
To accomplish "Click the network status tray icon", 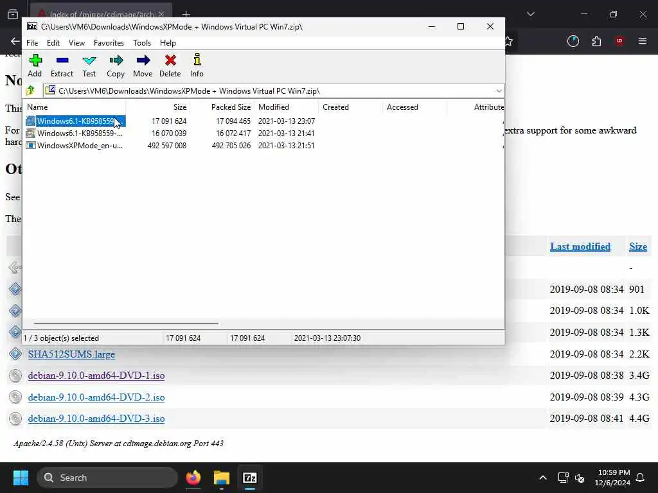I will [x=563, y=478].
